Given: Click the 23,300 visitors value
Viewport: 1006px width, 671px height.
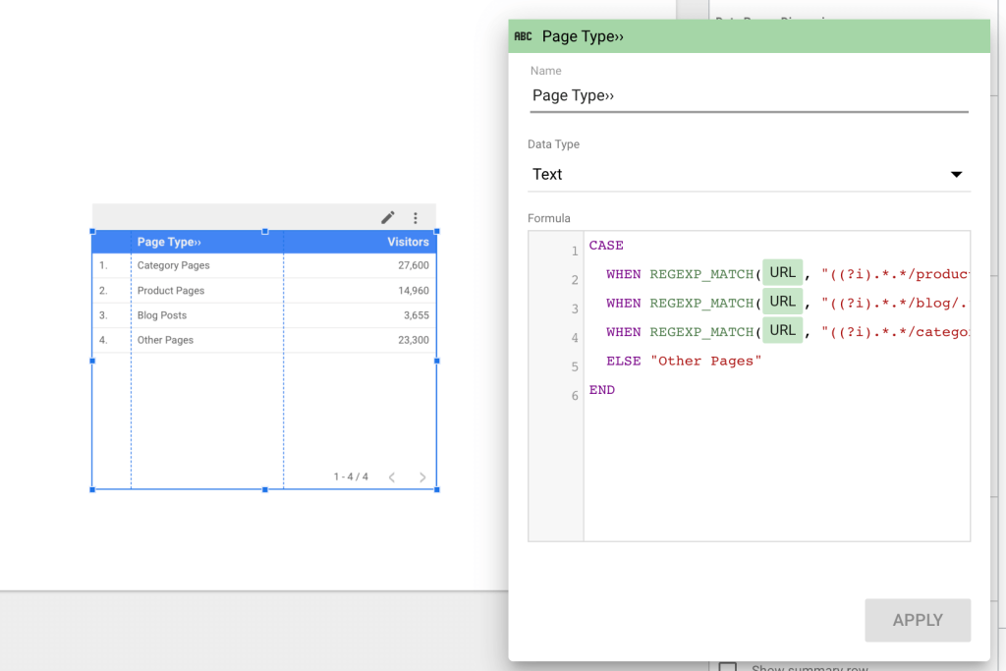Looking at the screenshot, I should click(x=414, y=340).
